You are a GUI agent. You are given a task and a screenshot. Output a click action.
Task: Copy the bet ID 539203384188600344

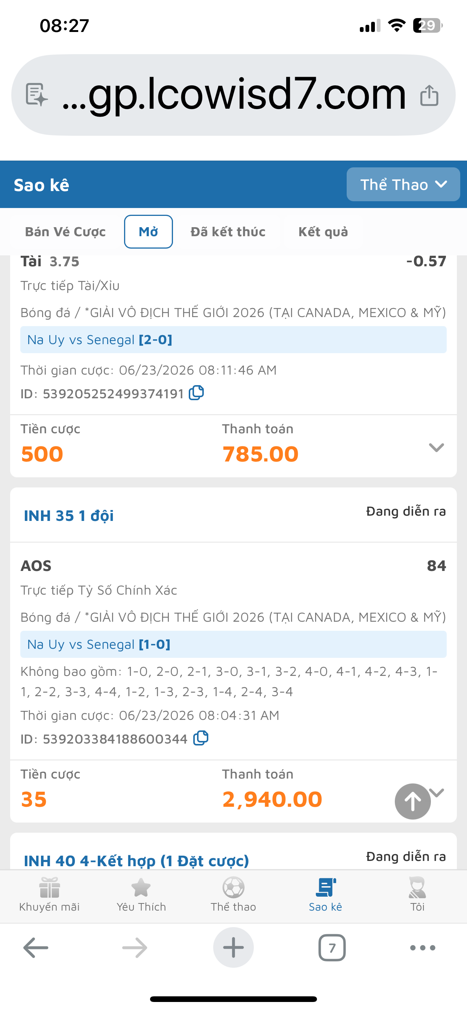(200, 738)
